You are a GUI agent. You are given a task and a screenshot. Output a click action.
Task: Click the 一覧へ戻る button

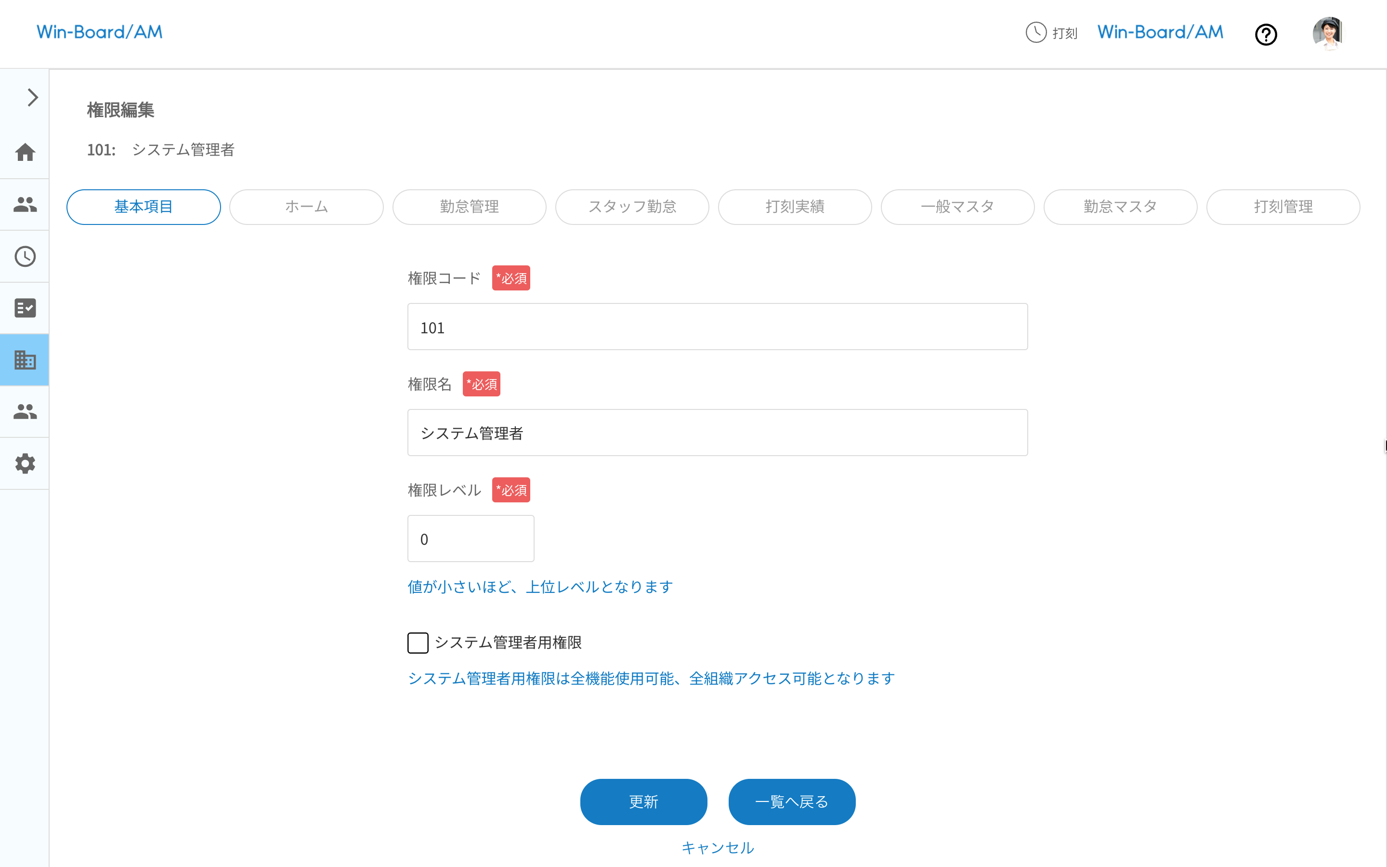[792, 801]
